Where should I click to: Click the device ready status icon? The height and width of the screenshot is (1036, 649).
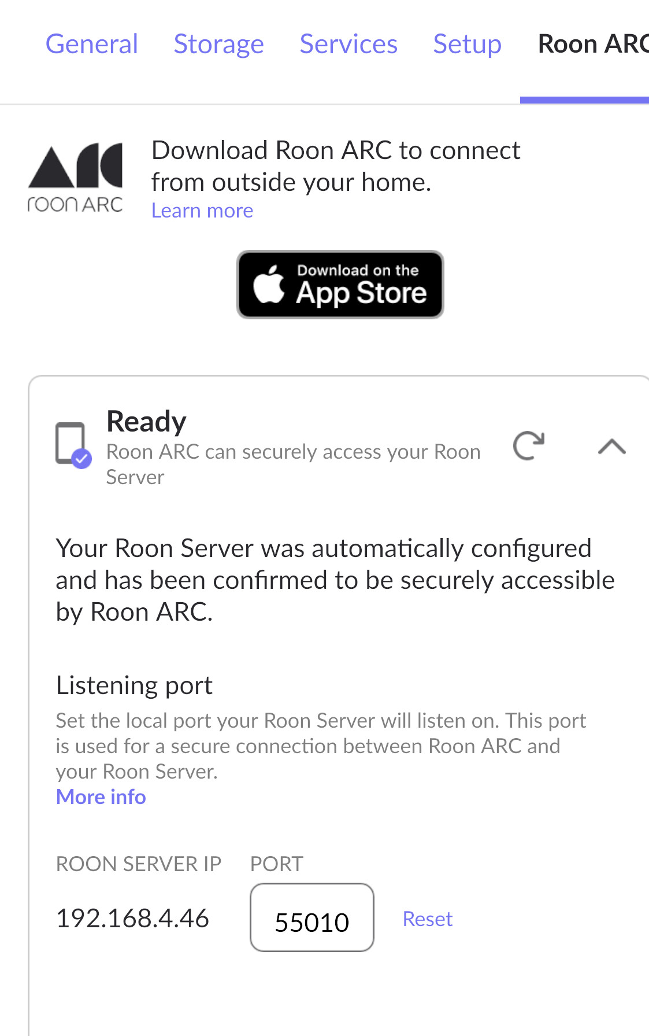pos(69,444)
